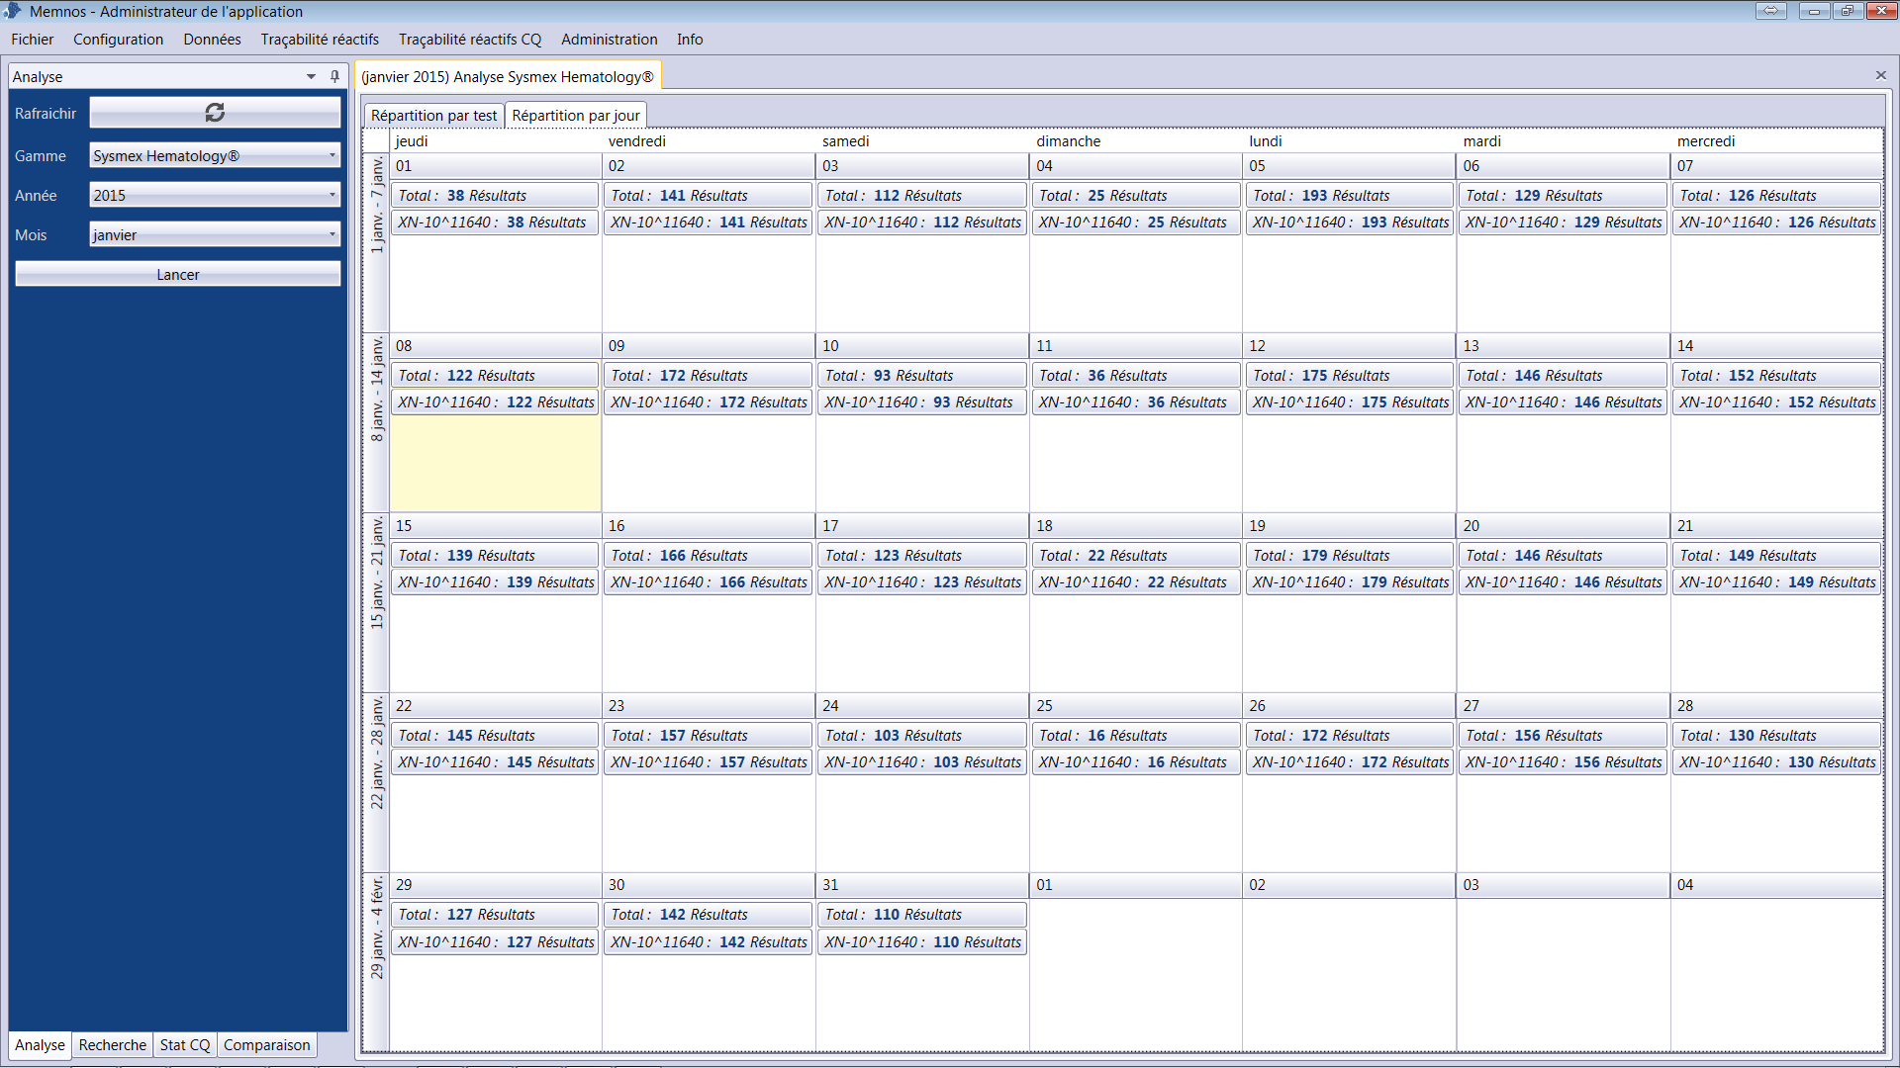The width and height of the screenshot is (1900, 1068).
Task: Switch to the Analyse bottom tab
Action: [40, 1044]
